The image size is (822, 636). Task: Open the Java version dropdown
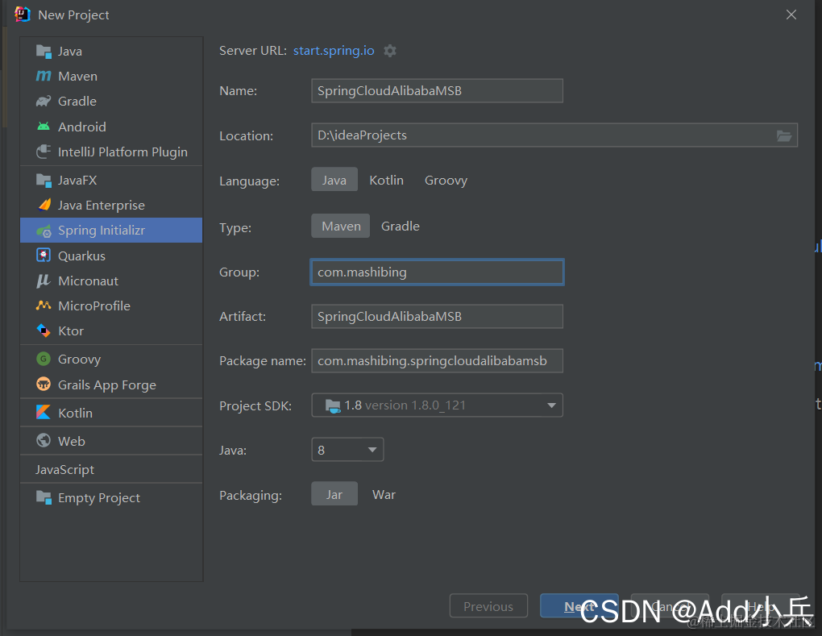(x=347, y=449)
